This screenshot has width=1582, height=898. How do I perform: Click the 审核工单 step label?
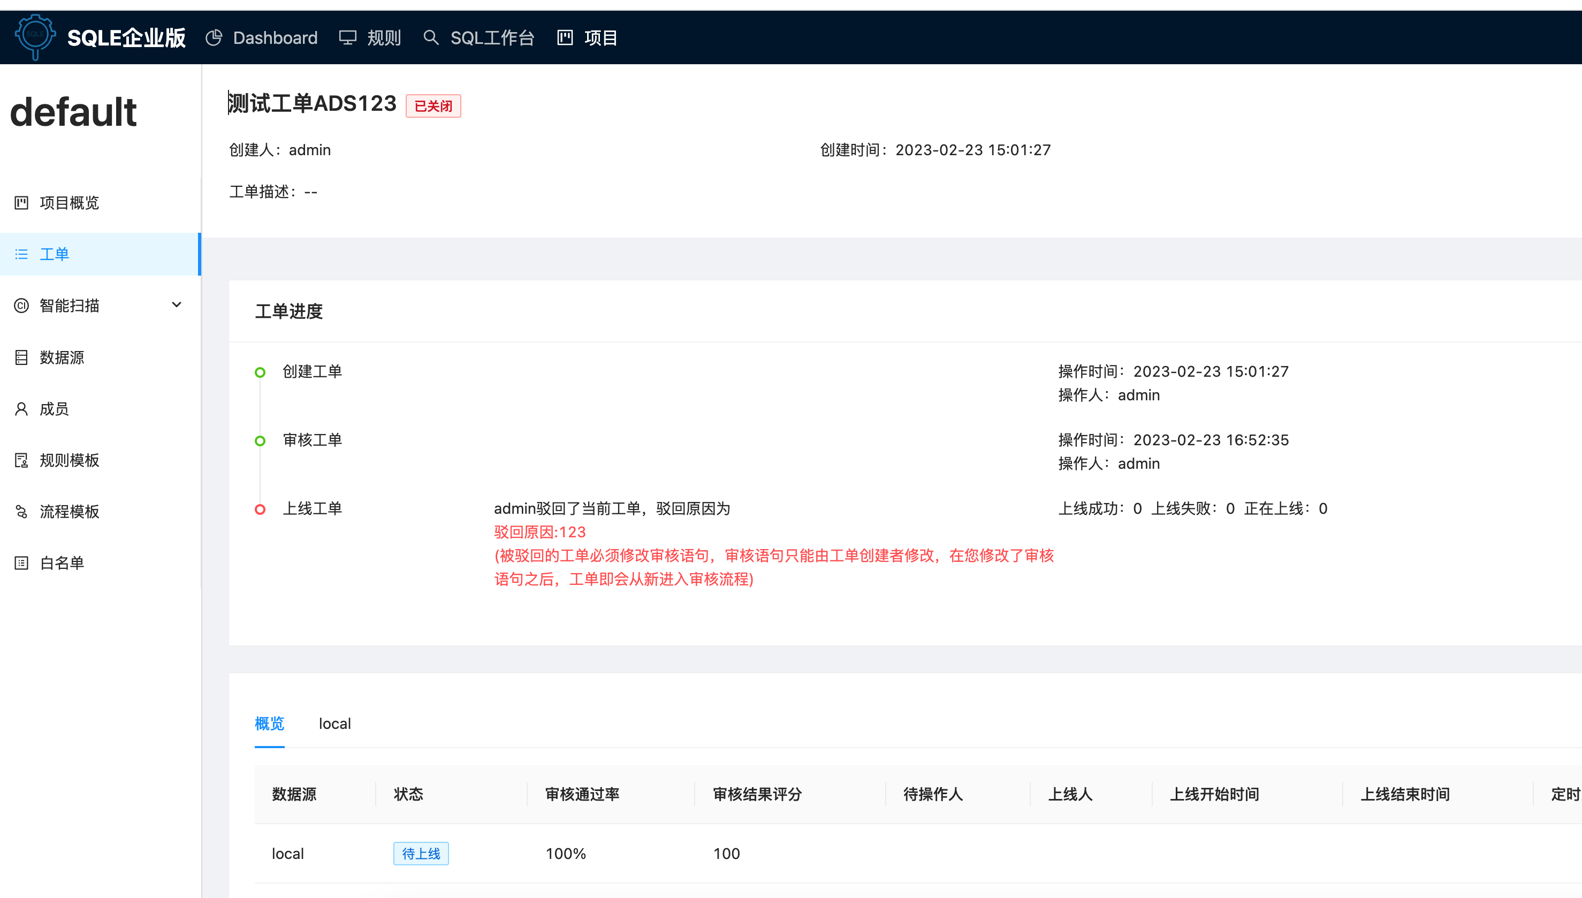point(312,440)
